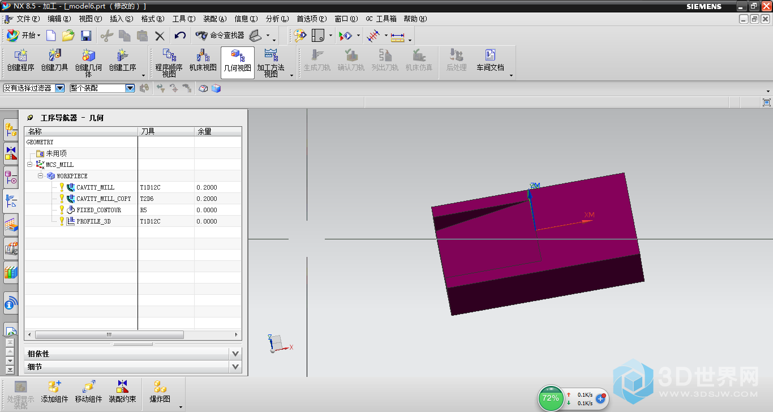The height and width of the screenshot is (412, 773).
Task: Open the books library sidebar tab
Action: (x=11, y=272)
